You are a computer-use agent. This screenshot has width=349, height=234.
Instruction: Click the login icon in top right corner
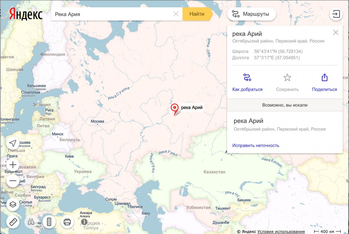pos(336,14)
